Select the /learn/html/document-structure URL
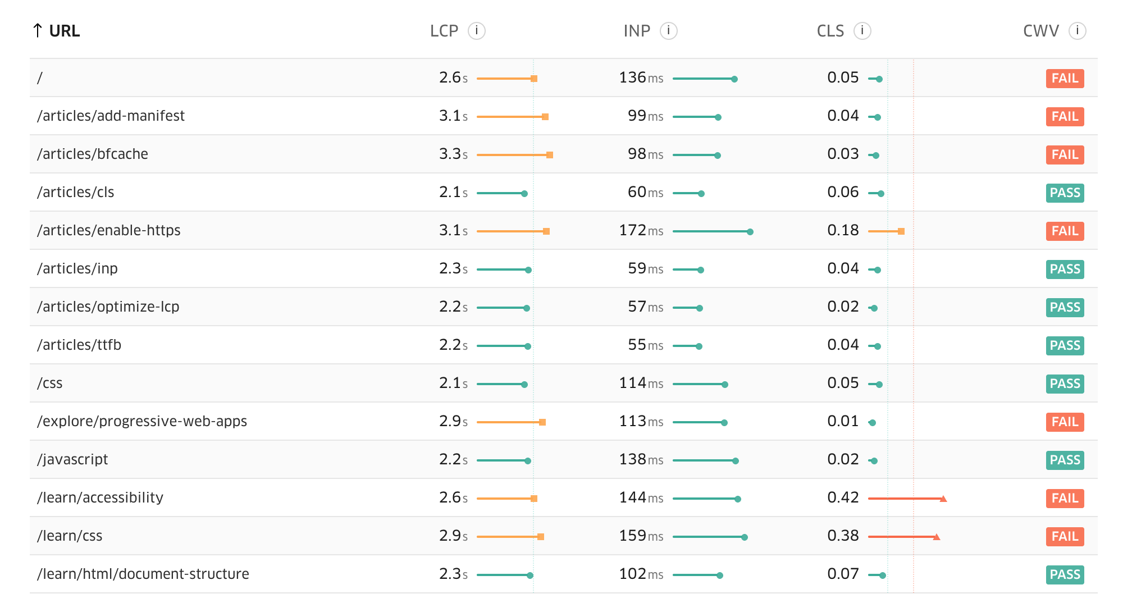 tap(143, 574)
